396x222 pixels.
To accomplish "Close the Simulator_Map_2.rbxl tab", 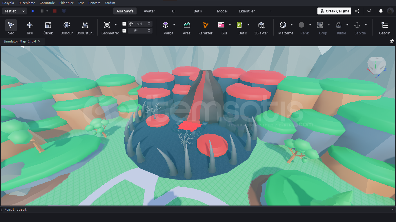I will tap(39, 41).
